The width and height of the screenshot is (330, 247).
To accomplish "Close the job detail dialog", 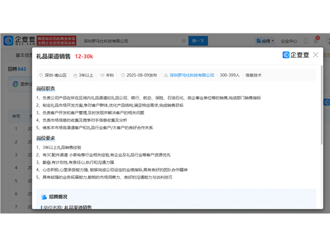I will click(x=315, y=55).
